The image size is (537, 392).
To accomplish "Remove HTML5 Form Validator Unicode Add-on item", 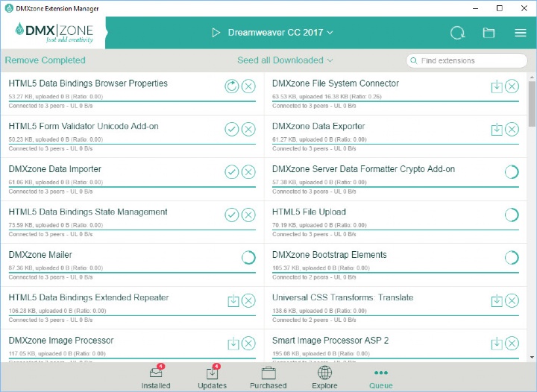I will pos(248,129).
